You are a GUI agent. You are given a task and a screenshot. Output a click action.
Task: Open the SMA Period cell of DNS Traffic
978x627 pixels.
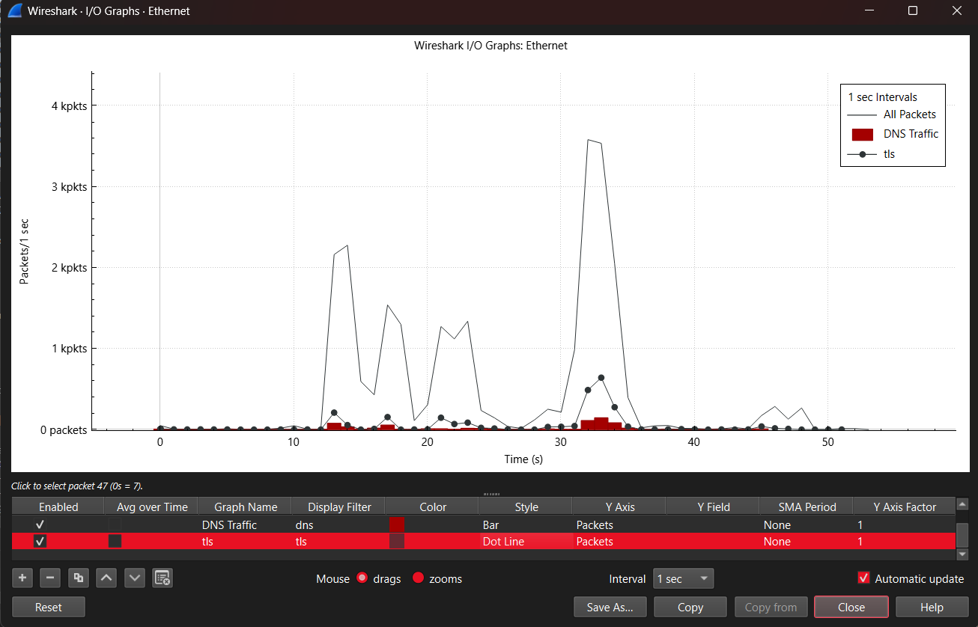(806, 525)
